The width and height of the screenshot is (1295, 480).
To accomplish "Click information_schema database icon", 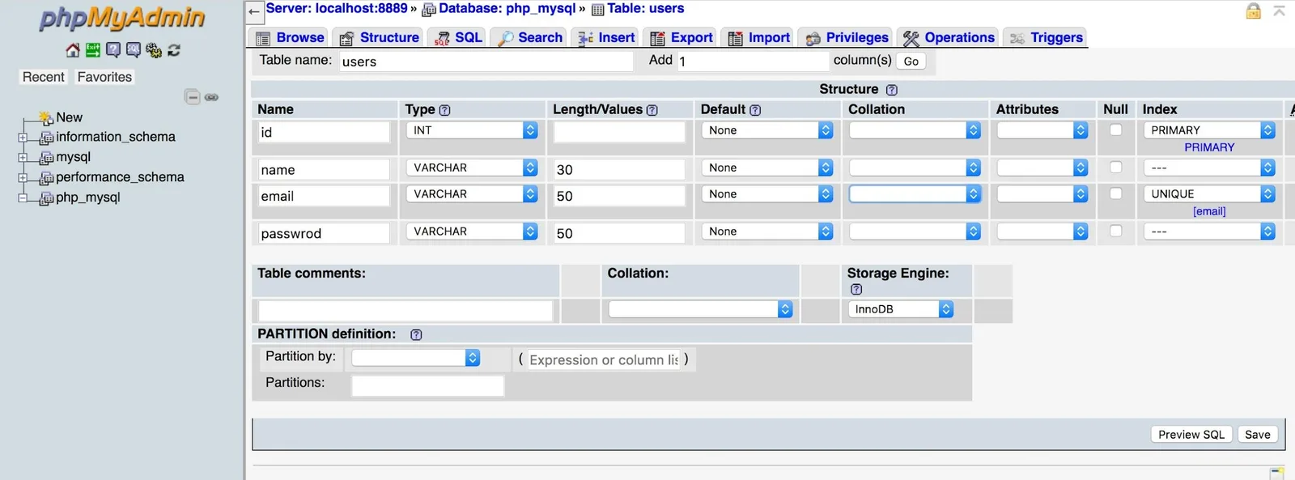I will (47, 138).
